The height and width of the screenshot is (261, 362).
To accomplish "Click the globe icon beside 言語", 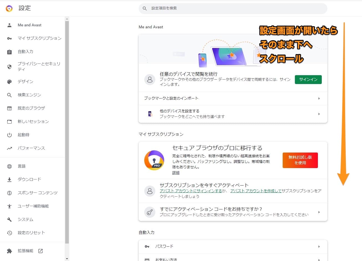I will click(9, 166).
